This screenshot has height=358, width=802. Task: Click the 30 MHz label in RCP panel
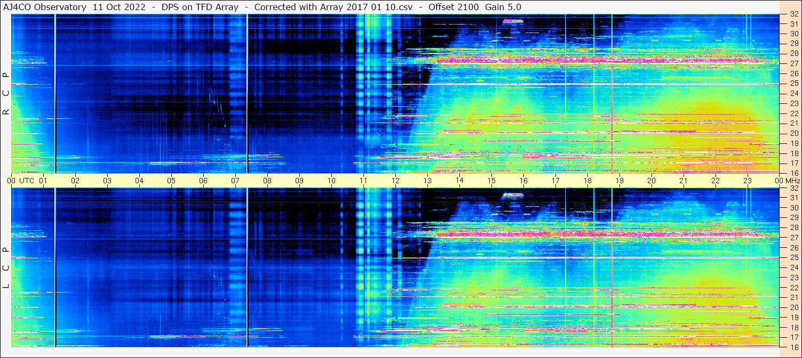pyautogui.click(x=794, y=34)
